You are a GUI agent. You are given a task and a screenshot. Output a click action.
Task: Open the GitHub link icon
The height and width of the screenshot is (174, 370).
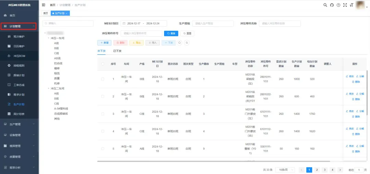click(332, 5)
